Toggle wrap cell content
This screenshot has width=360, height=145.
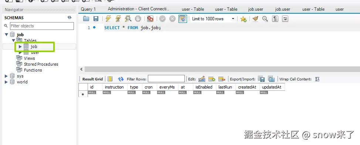pos(317,79)
